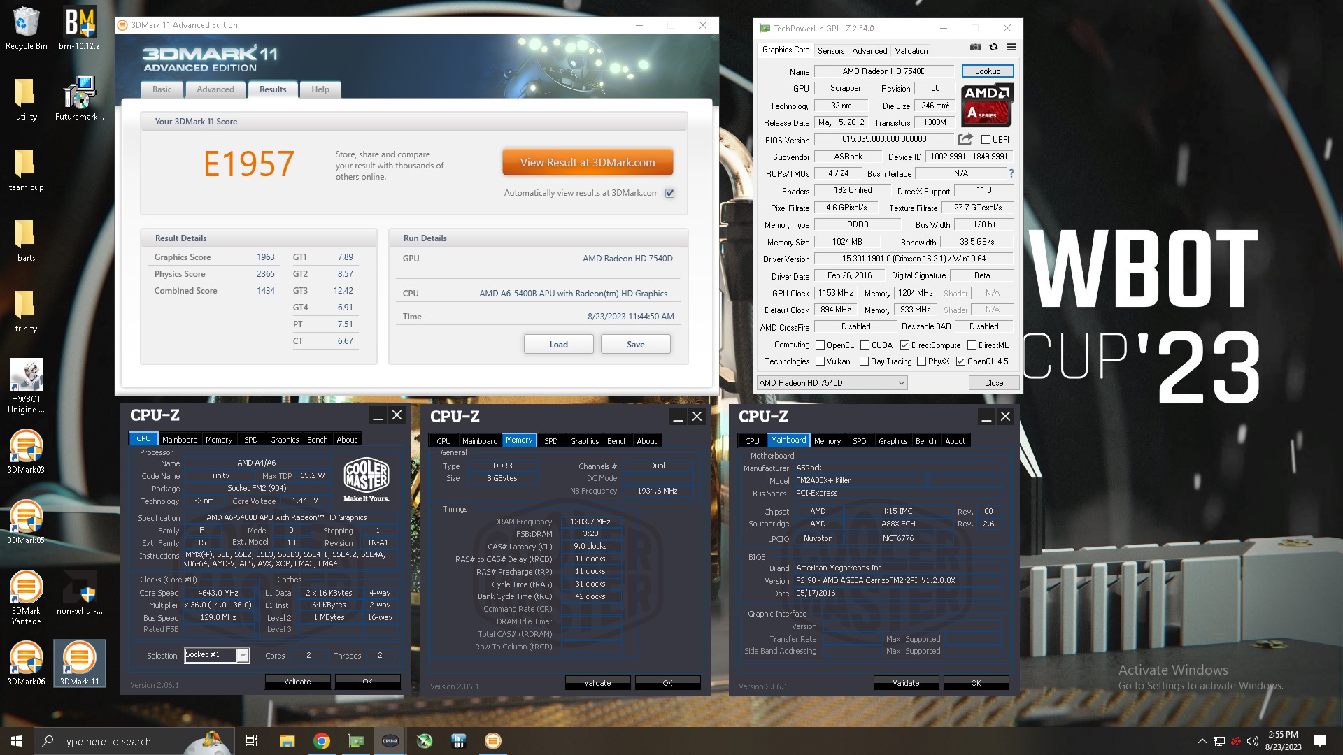The image size is (1343, 755).
Task: Click Validate in the left CPU-Z window
Action: (297, 682)
